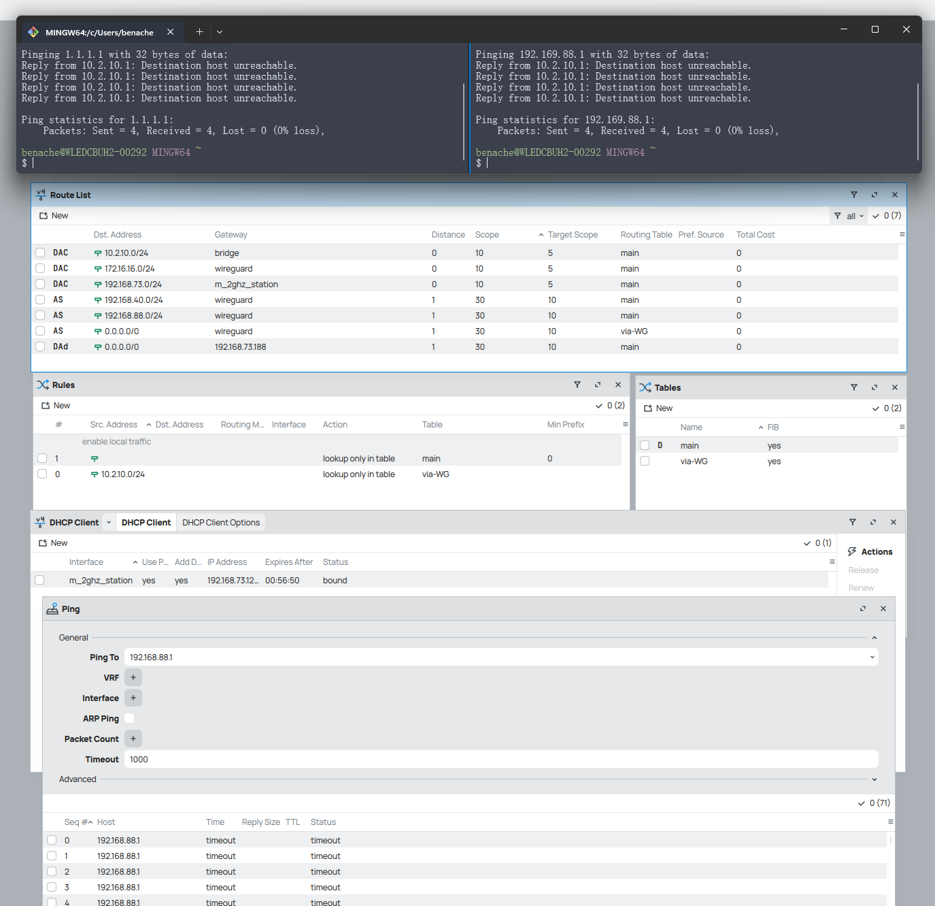This screenshot has width=935, height=906.
Task: Click the column settings icon in Route List header
Action: click(x=902, y=234)
